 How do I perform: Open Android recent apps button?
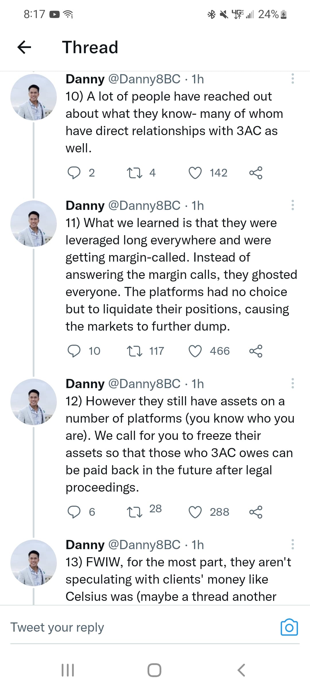68,670
